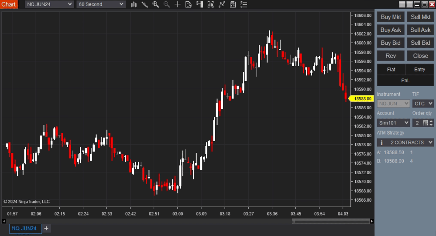Click the zoom out magnifier icon
Screen dimensions: 436x236
tap(167, 4)
